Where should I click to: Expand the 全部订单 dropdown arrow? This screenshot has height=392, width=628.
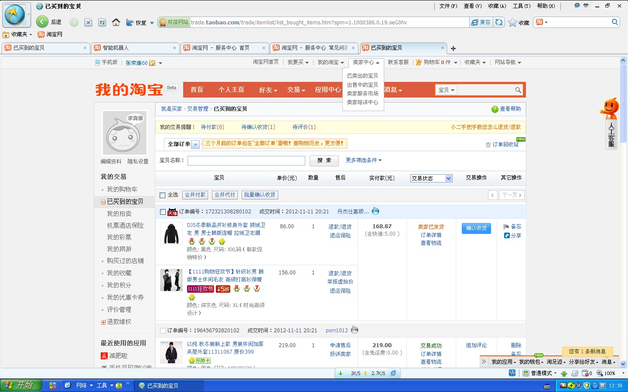[x=195, y=144]
